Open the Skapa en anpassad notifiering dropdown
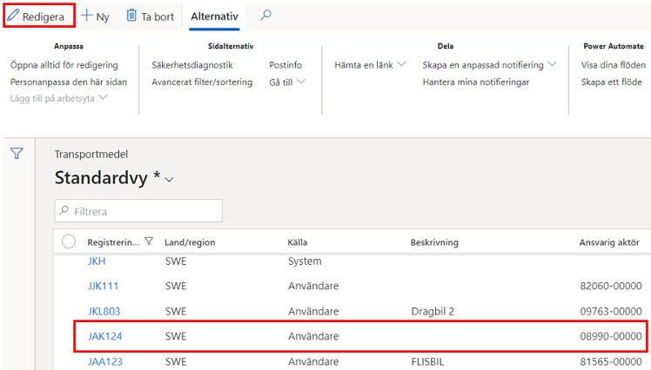The height and width of the screenshot is (370, 651). [552, 64]
